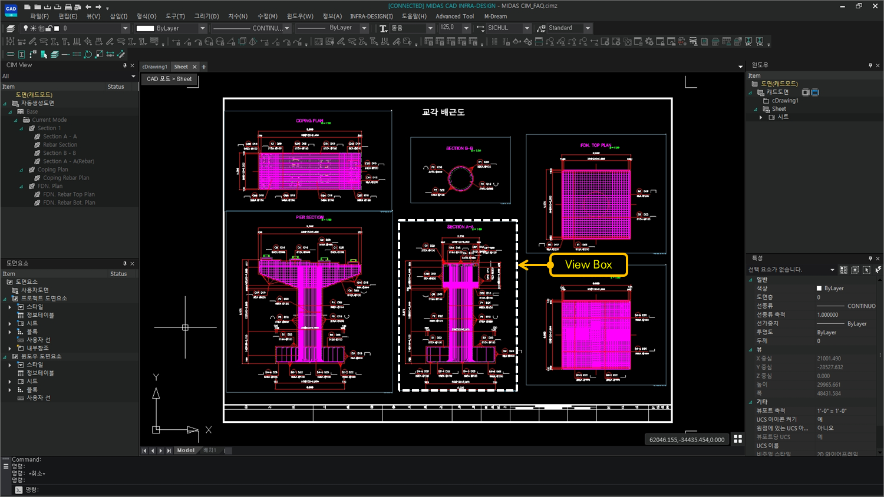Image resolution: width=884 pixels, height=497 pixels.
Task: Switch to the 배치1 layout tab
Action: point(210,450)
